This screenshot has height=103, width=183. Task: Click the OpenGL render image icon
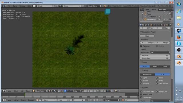tap(116, 91)
